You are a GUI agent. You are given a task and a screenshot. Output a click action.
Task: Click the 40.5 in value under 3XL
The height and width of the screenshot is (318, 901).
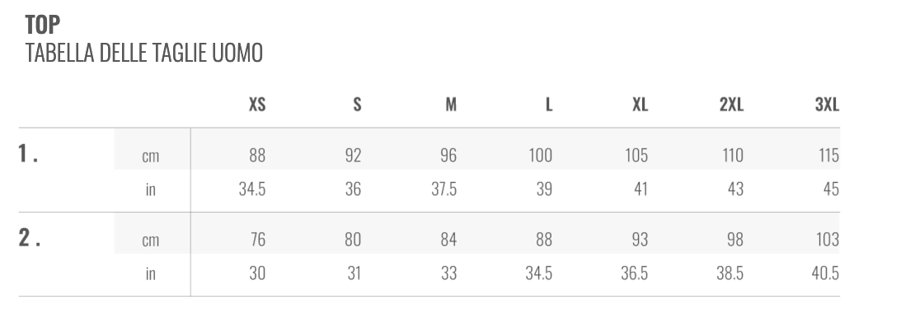(x=825, y=274)
